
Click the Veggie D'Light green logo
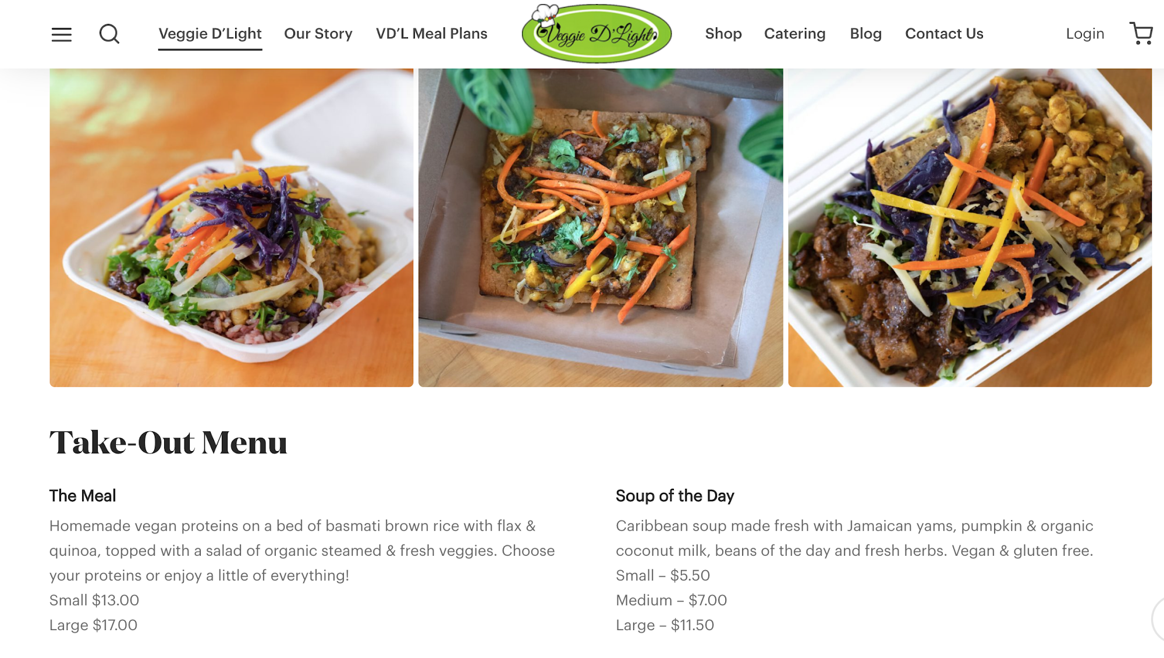point(597,33)
